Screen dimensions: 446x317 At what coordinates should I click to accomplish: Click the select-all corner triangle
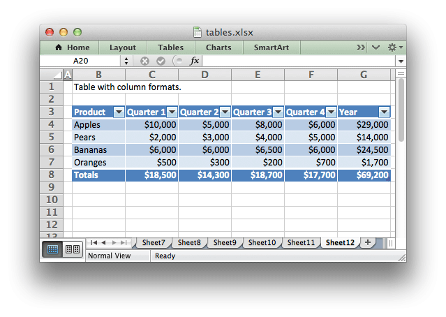coord(58,75)
